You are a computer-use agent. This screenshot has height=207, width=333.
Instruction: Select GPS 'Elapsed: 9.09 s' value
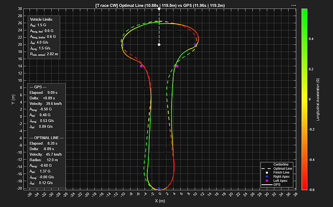pos(43,93)
